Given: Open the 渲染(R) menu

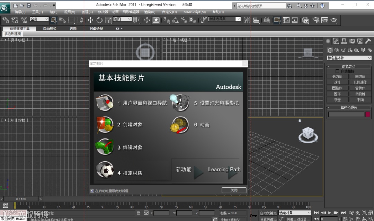Looking at the screenshot, I should click(150, 12).
